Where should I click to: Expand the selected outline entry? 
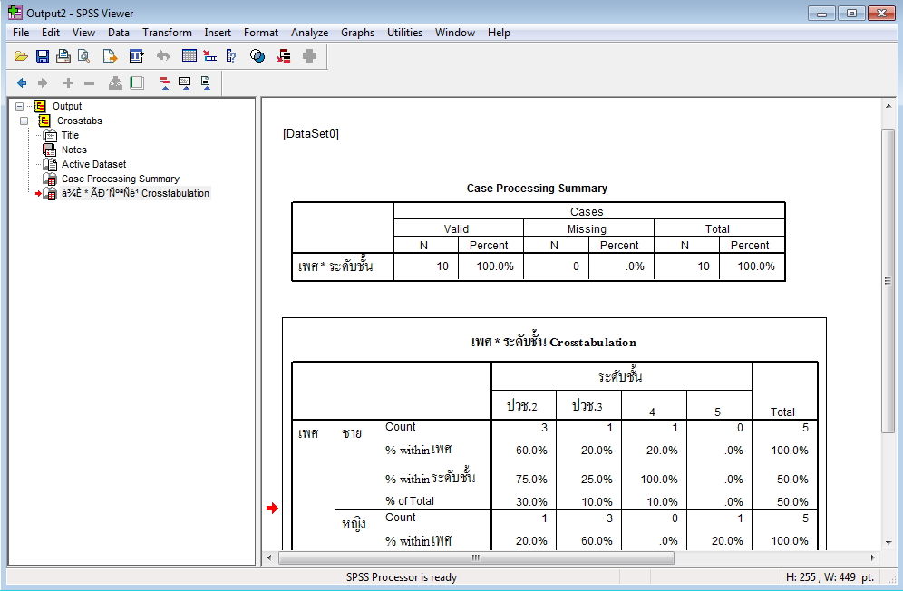tap(68, 82)
